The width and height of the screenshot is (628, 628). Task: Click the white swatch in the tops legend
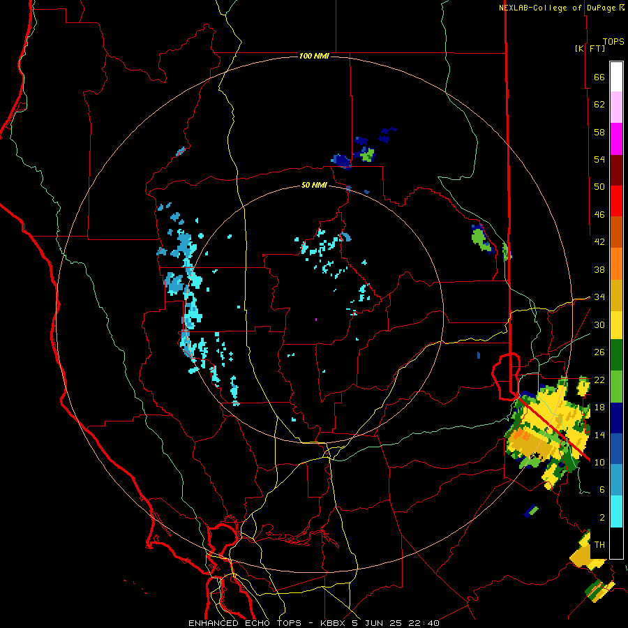point(616,77)
